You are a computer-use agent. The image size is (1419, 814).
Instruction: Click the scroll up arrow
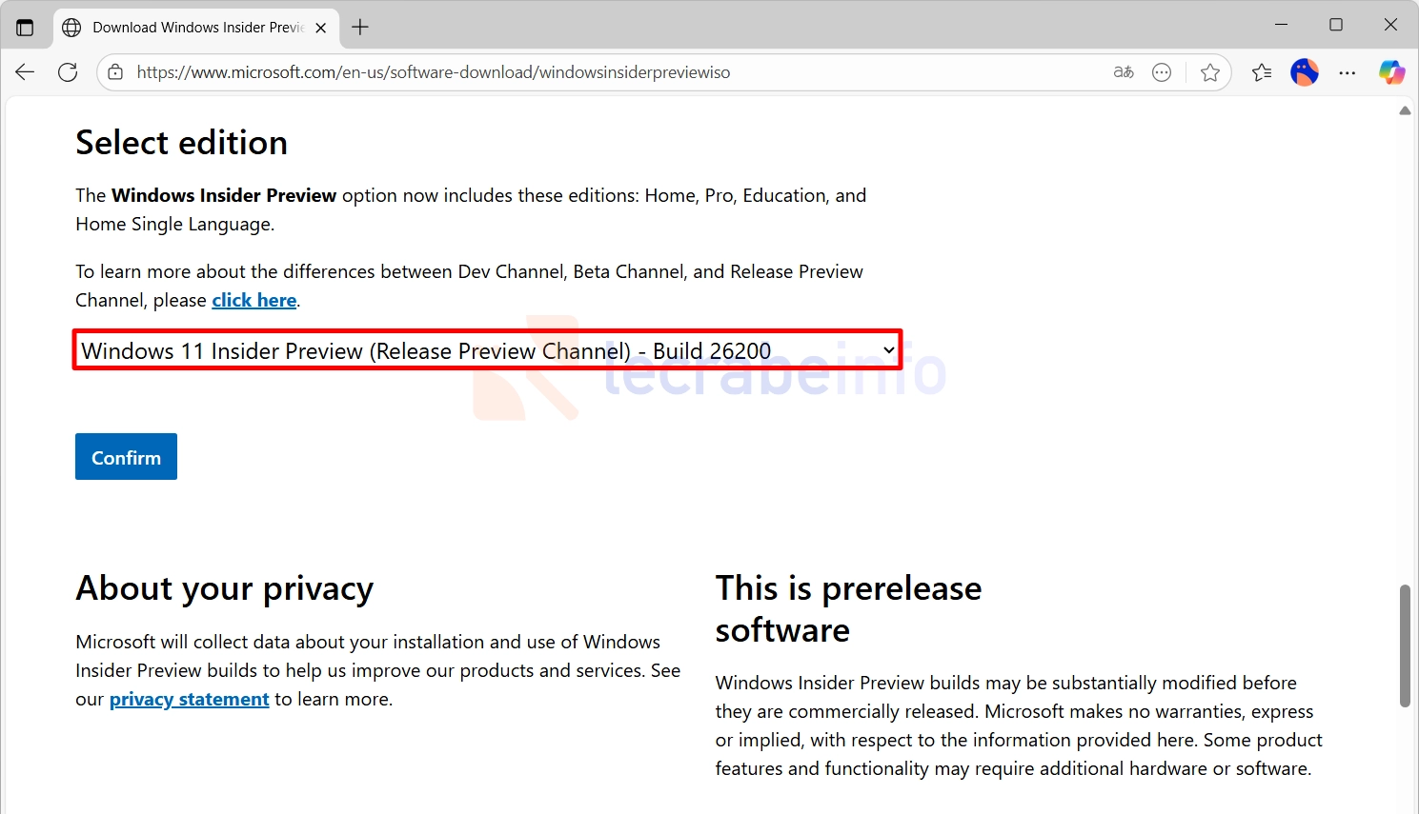click(x=1405, y=110)
